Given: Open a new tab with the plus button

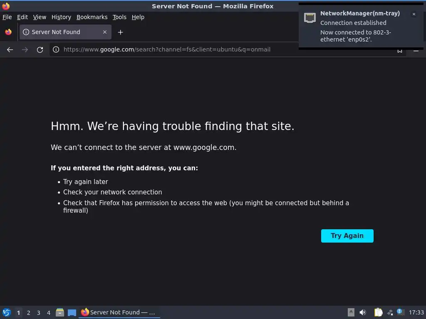Looking at the screenshot, I should pos(120,32).
